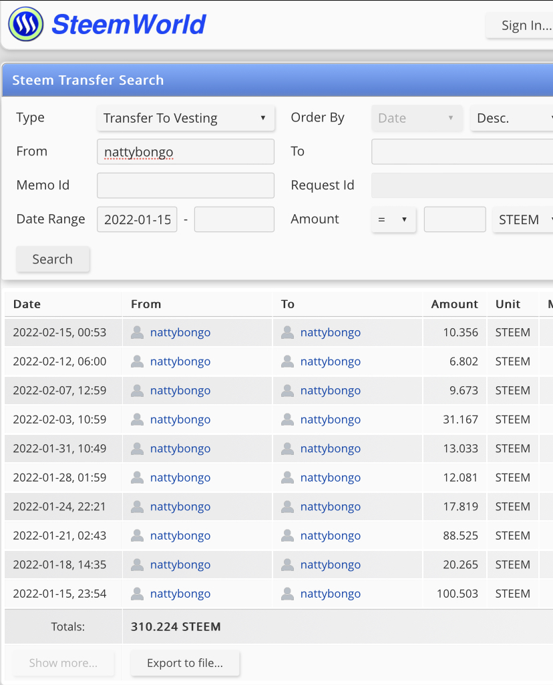Click the To user avatar on the 2022-02-12 row
Viewport: 553px width, 685px height.
(x=287, y=362)
